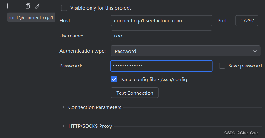Image resolution: width=265 pixels, height=138 pixels.
Task: Open the Authentication type dropdown
Action: [x=185, y=51]
